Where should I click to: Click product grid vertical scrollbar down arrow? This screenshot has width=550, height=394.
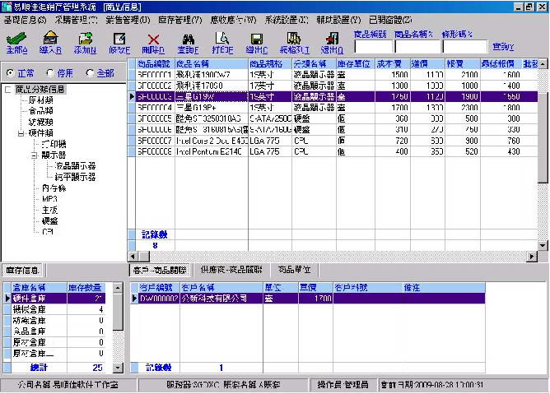point(543,245)
